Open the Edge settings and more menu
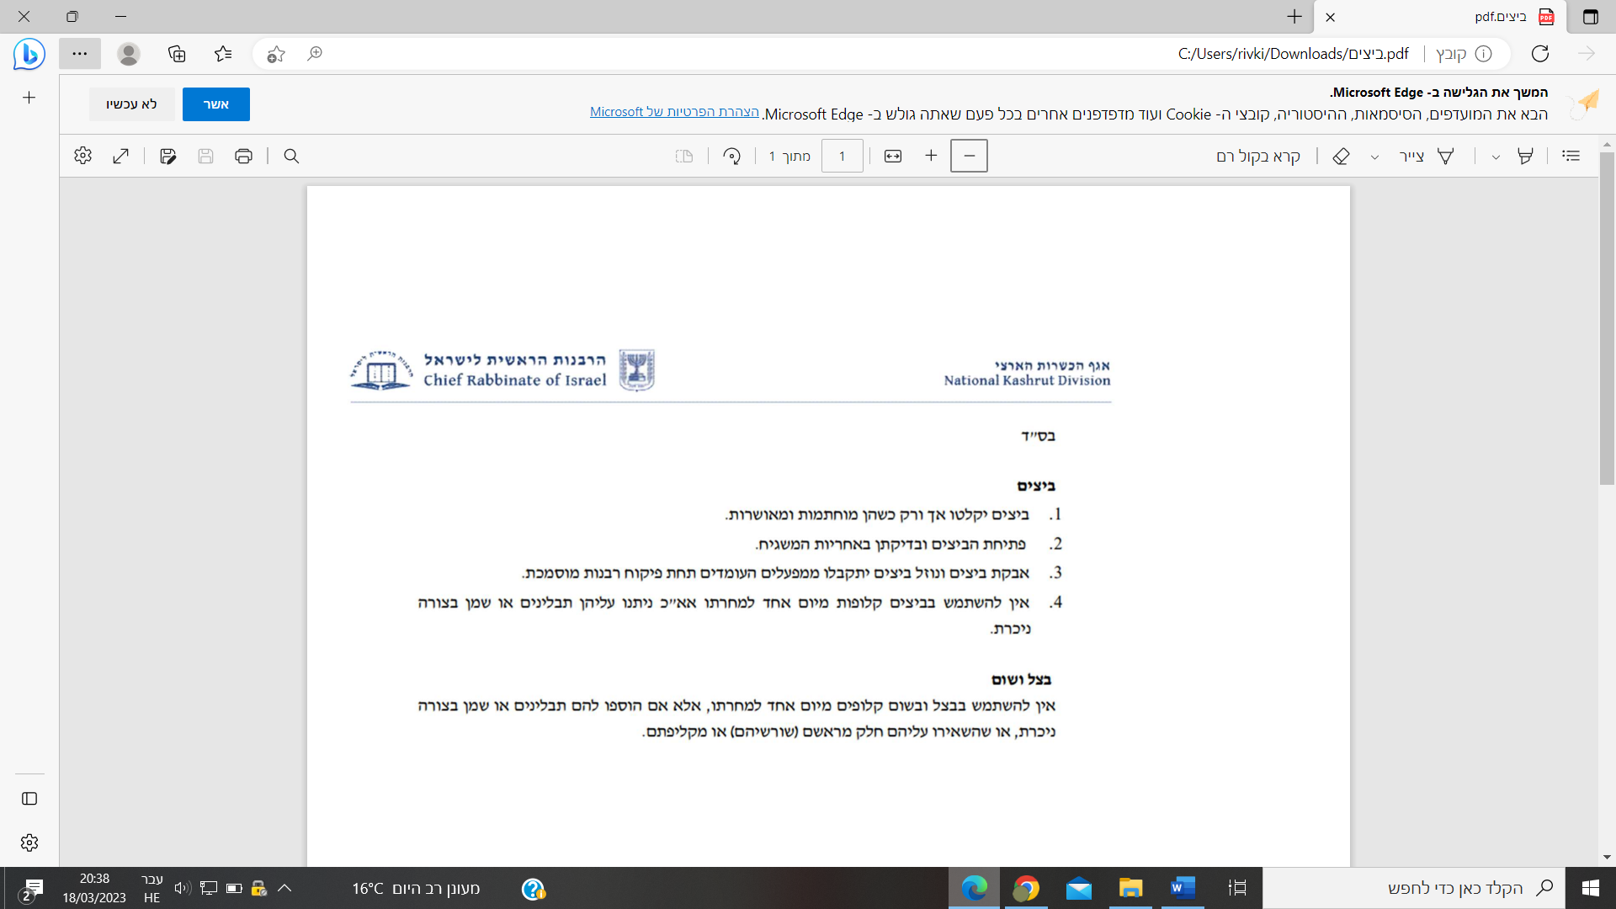This screenshot has width=1616, height=909. tap(80, 54)
